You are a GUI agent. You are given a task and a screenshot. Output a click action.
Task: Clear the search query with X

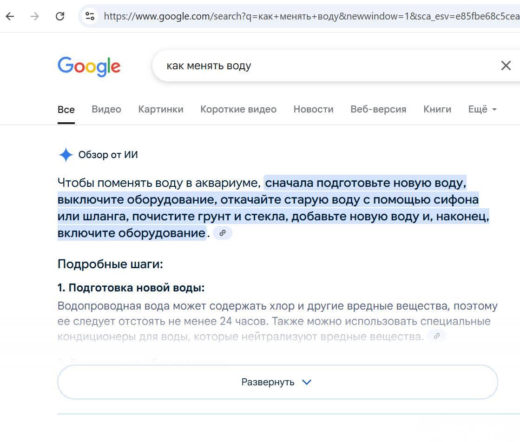pyautogui.click(x=506, y=66)
